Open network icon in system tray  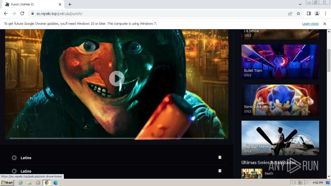[300, 183]
